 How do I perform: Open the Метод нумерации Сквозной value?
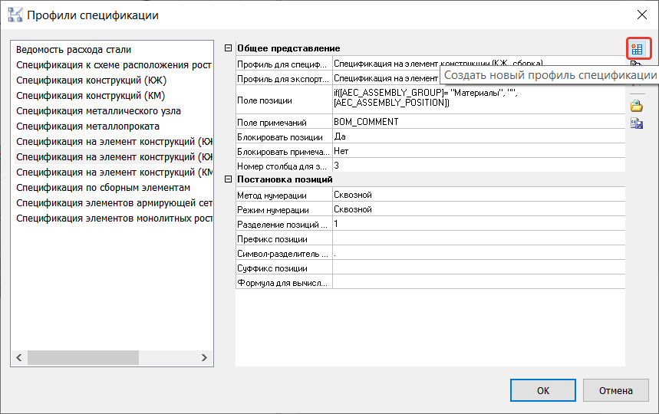tap(476, 195)
